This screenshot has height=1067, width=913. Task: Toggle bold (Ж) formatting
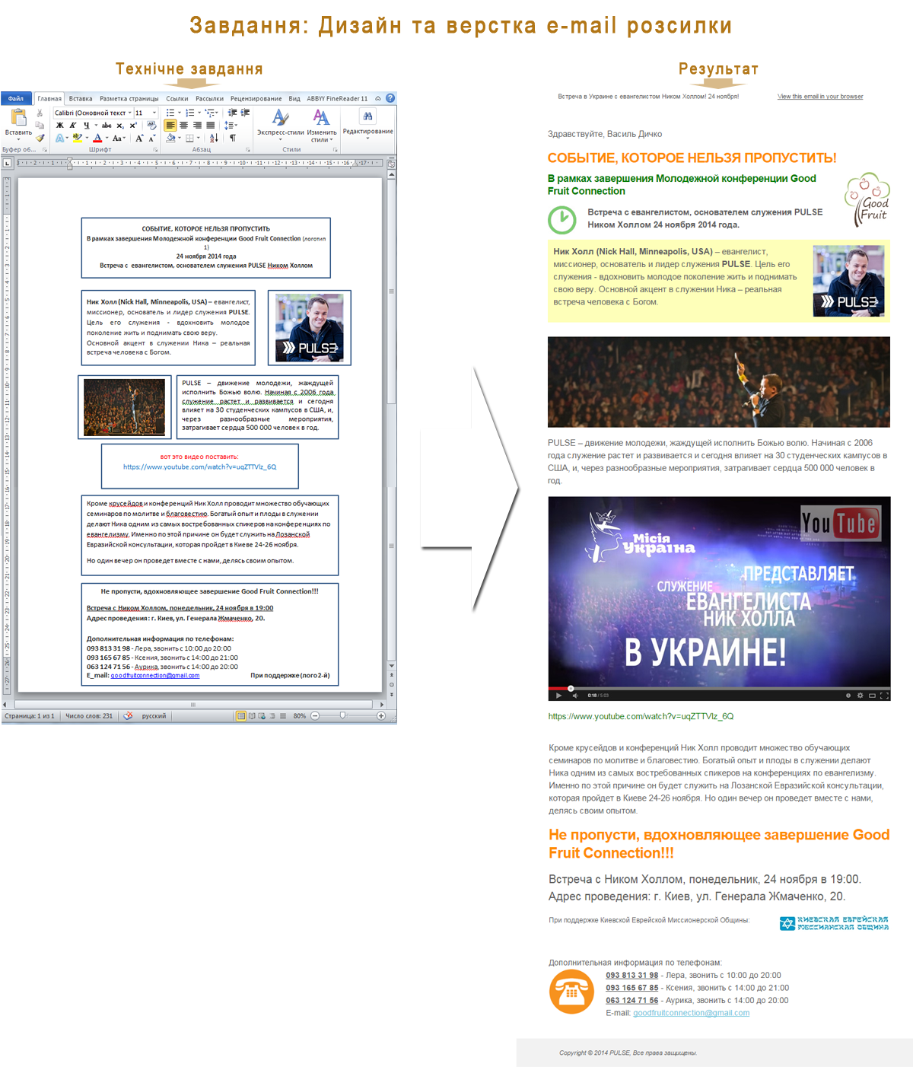pos(60,126)
